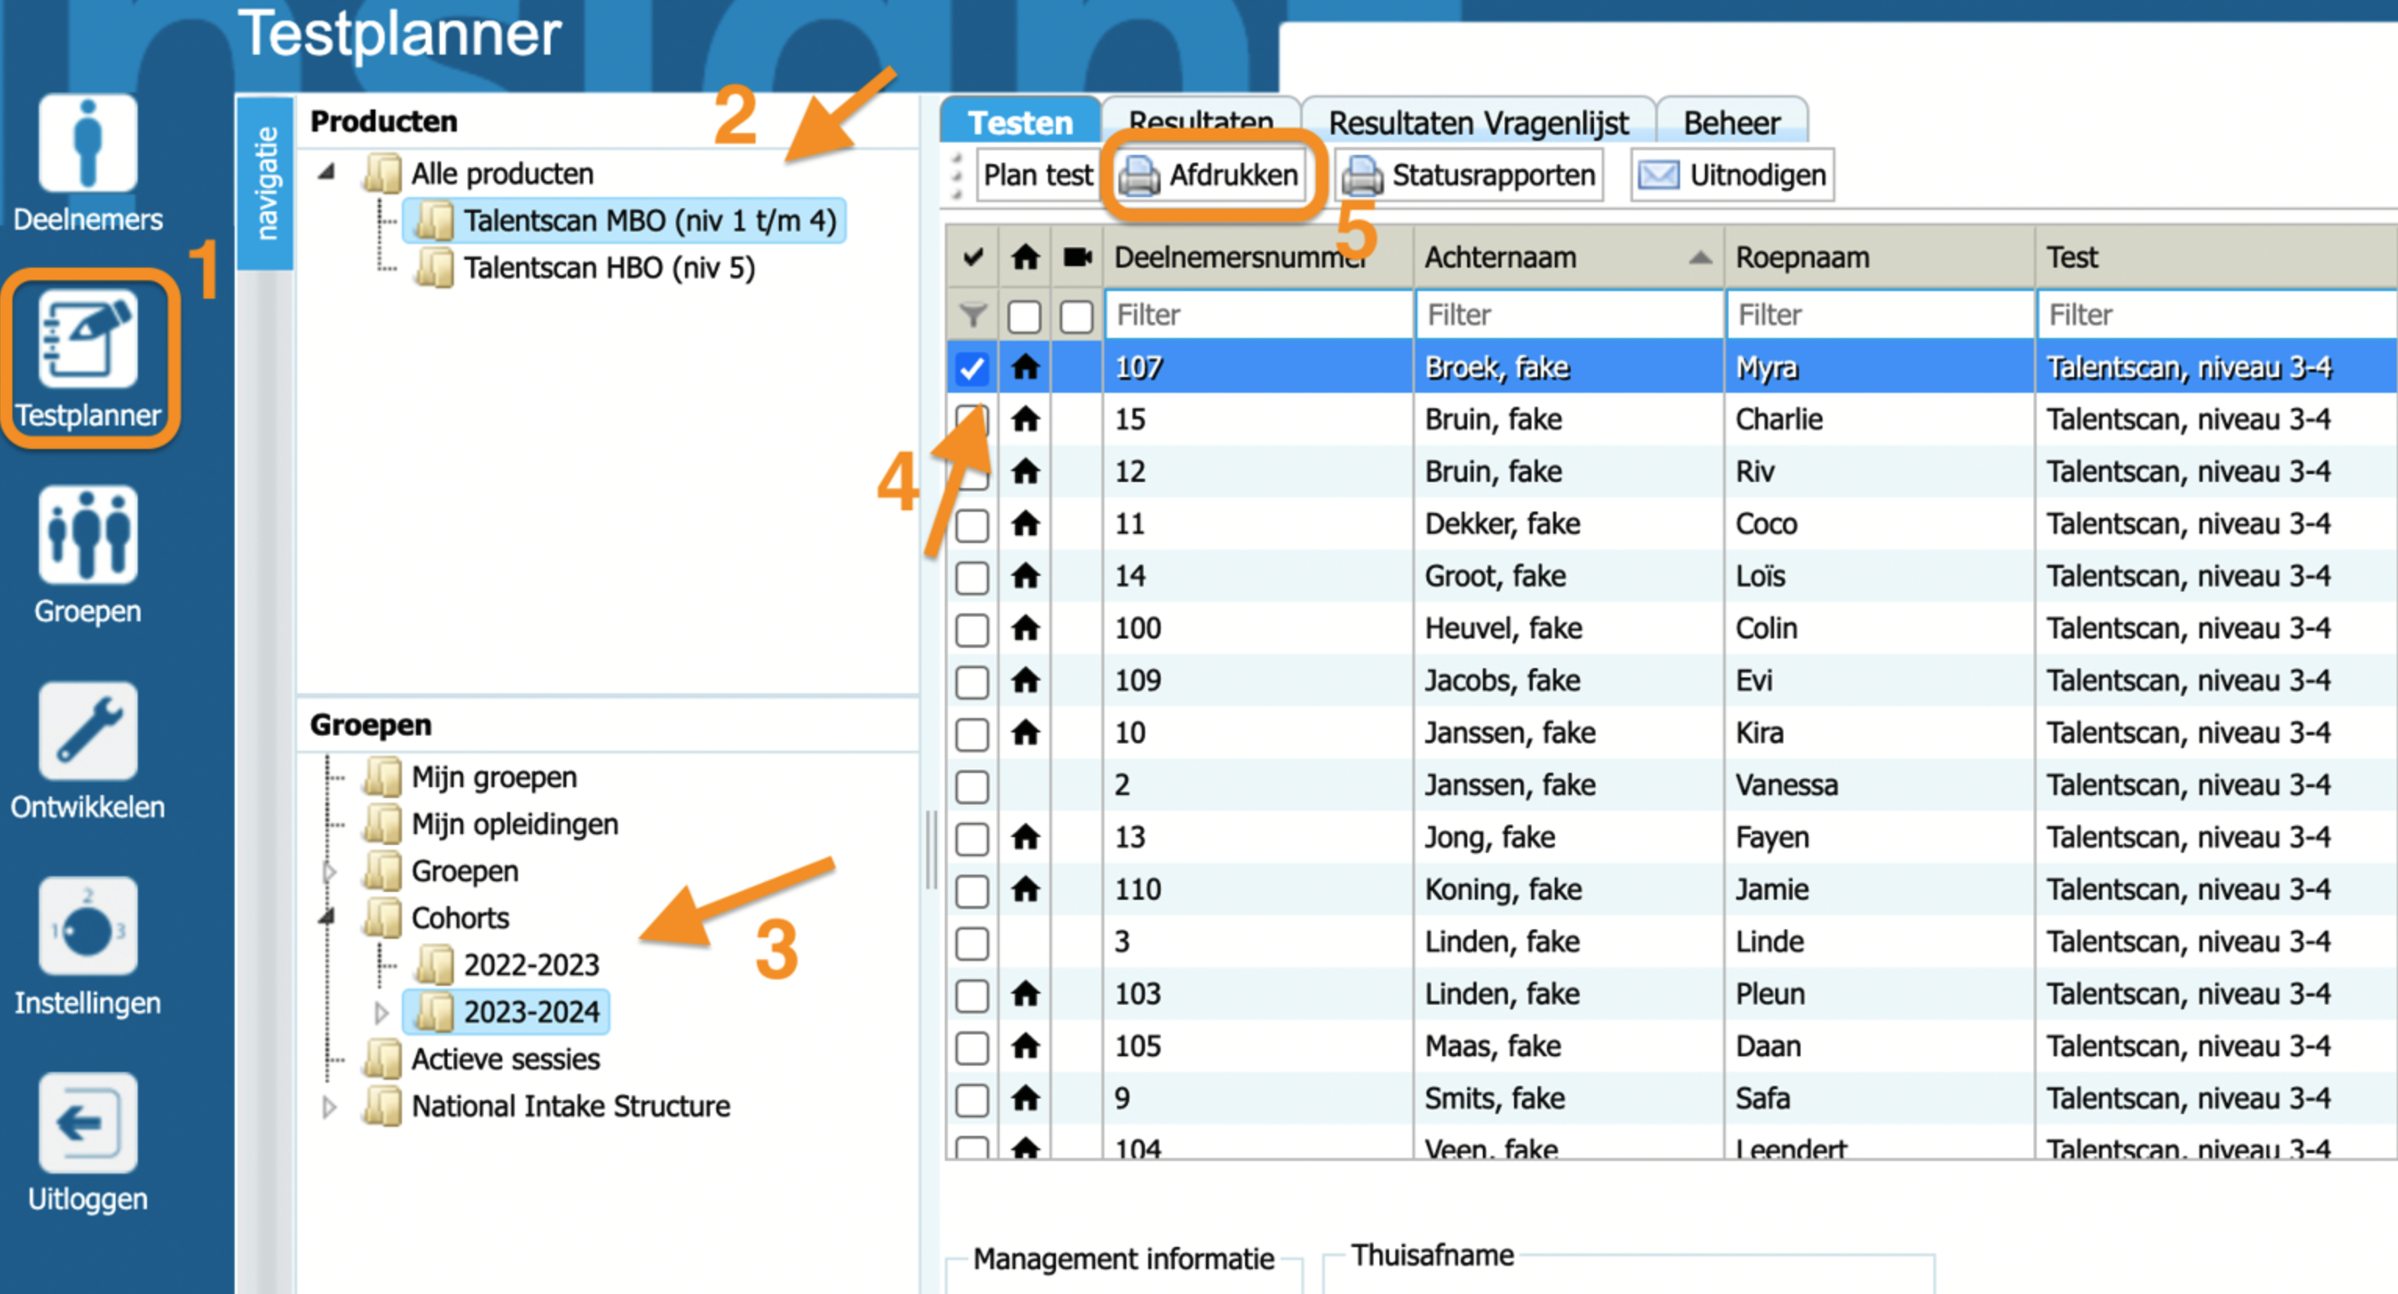Expand the 2023-2024 cohort folder

point(381,1012)
